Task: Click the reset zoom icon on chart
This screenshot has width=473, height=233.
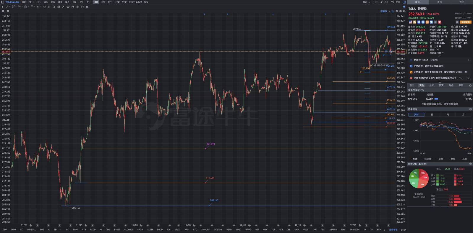Action: tap(397, 11)
